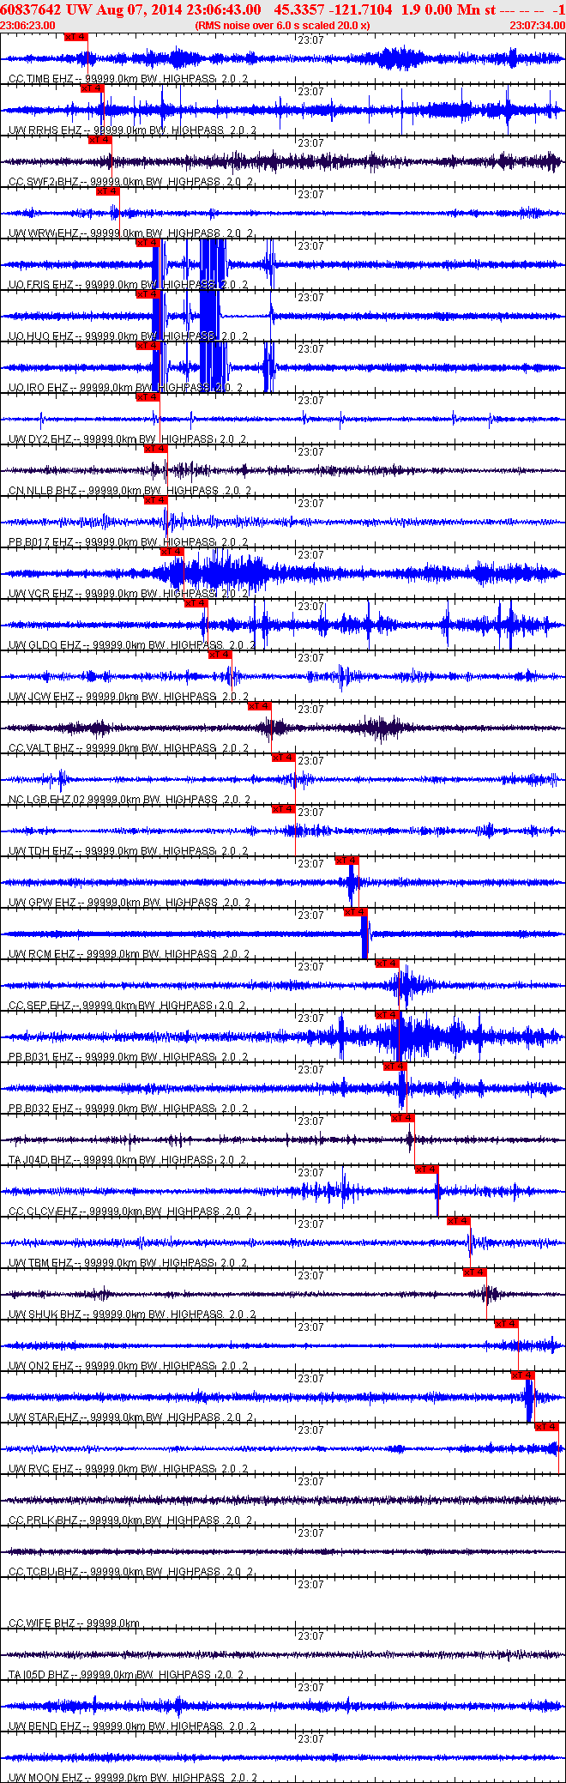
Task: Select the red pick marker on the UW.VCR trace
Action: pyautogui.click(x=172, y=552)
